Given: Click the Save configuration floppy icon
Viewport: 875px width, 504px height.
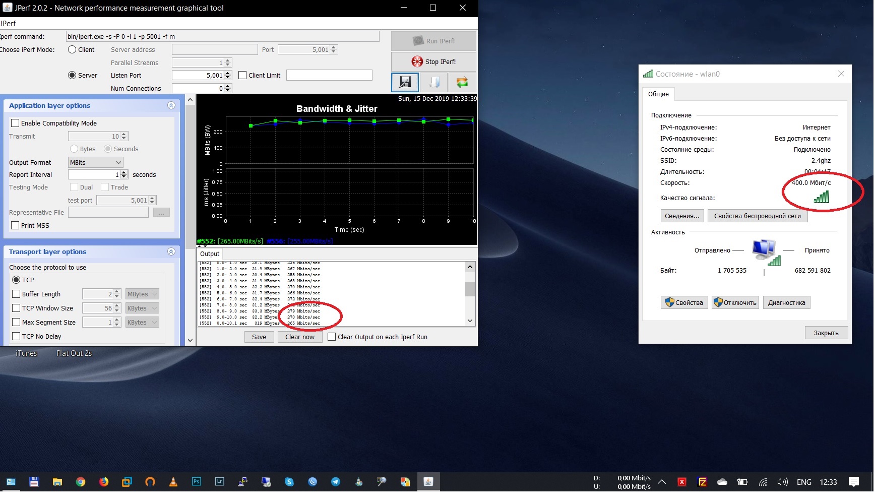Looking at the screenshot, I should 405,82.
